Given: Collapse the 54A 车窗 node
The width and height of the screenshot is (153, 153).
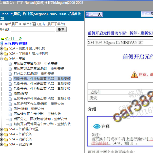Looking at the screenshot, I should [1, 59].
